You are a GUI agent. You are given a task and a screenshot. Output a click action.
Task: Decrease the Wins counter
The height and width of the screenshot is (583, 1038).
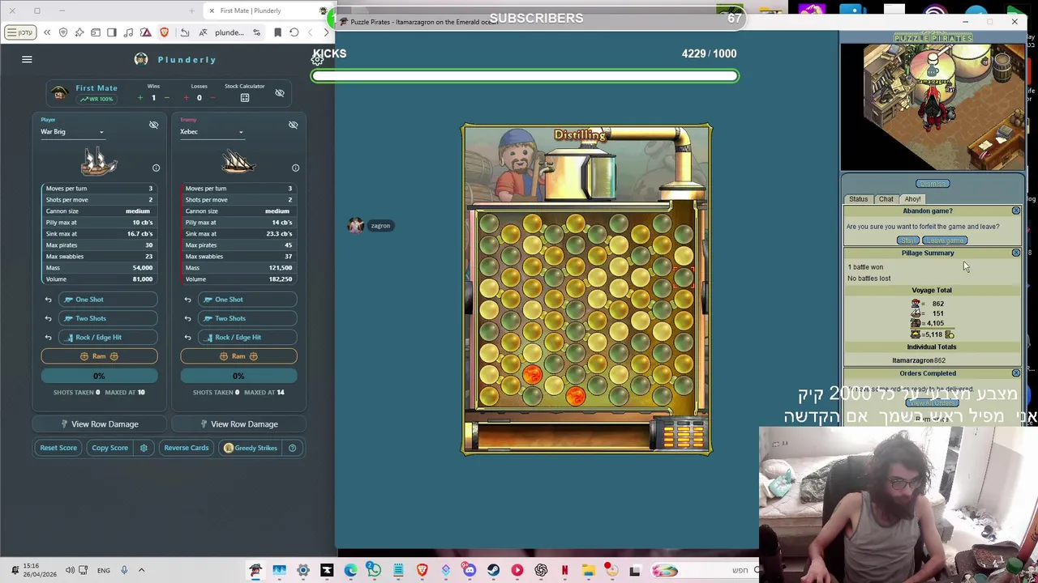166,98
